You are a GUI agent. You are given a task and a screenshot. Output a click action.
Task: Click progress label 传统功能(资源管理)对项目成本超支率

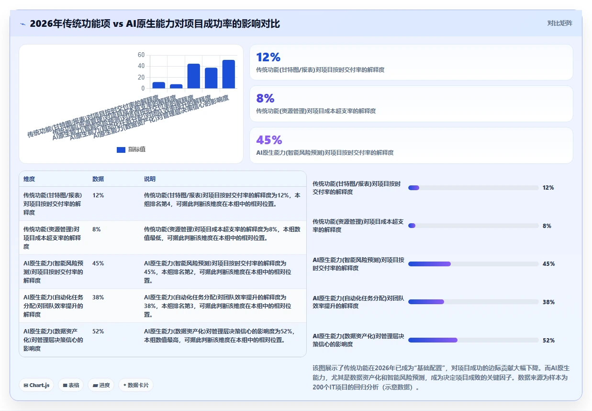click(x=358, y=226)
